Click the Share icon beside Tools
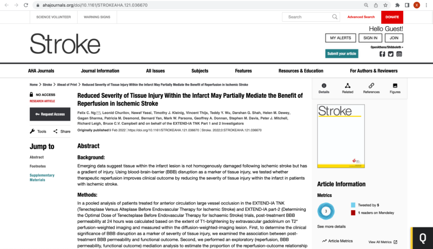This screenshot has width=433, height=249. pyautogui.click(x=55, y=131)
